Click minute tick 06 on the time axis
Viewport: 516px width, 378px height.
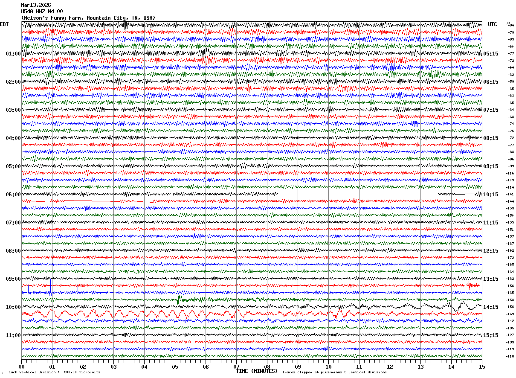click(x=206, y=366)
